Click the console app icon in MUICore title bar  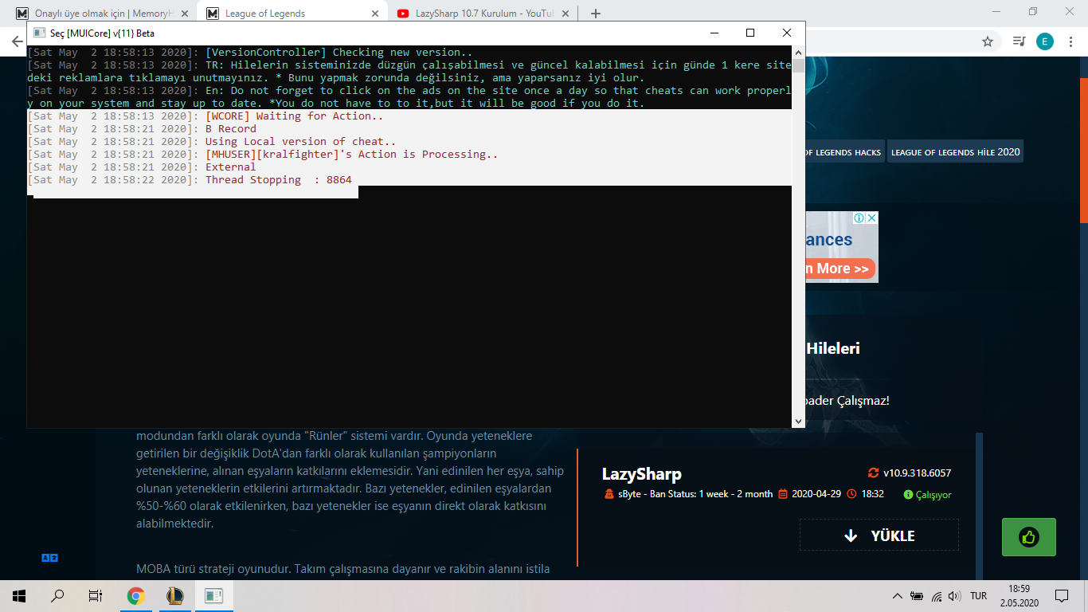tap(39, 33)
